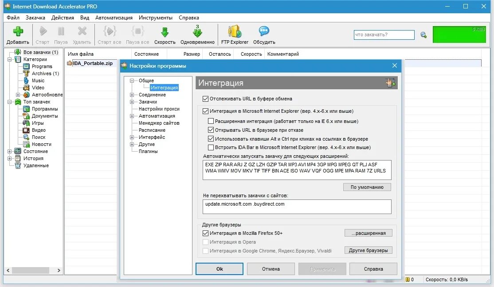Launch FTP Explorer from toolbar
This screenshot has width=494, height=287.
(x=235, y=31)
